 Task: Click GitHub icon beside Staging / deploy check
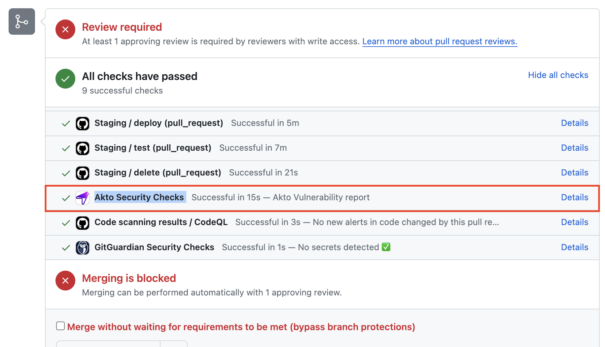pyautogui.click(x=83, y=124)
